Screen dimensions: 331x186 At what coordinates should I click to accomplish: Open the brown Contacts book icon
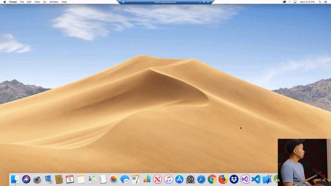pos(59,179)
